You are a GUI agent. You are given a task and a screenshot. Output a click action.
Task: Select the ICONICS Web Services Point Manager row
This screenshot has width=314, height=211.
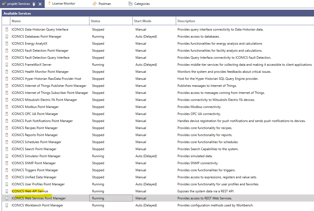[39, 198]
